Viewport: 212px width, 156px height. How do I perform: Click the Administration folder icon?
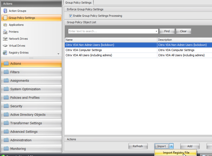[x=6, y=140]
